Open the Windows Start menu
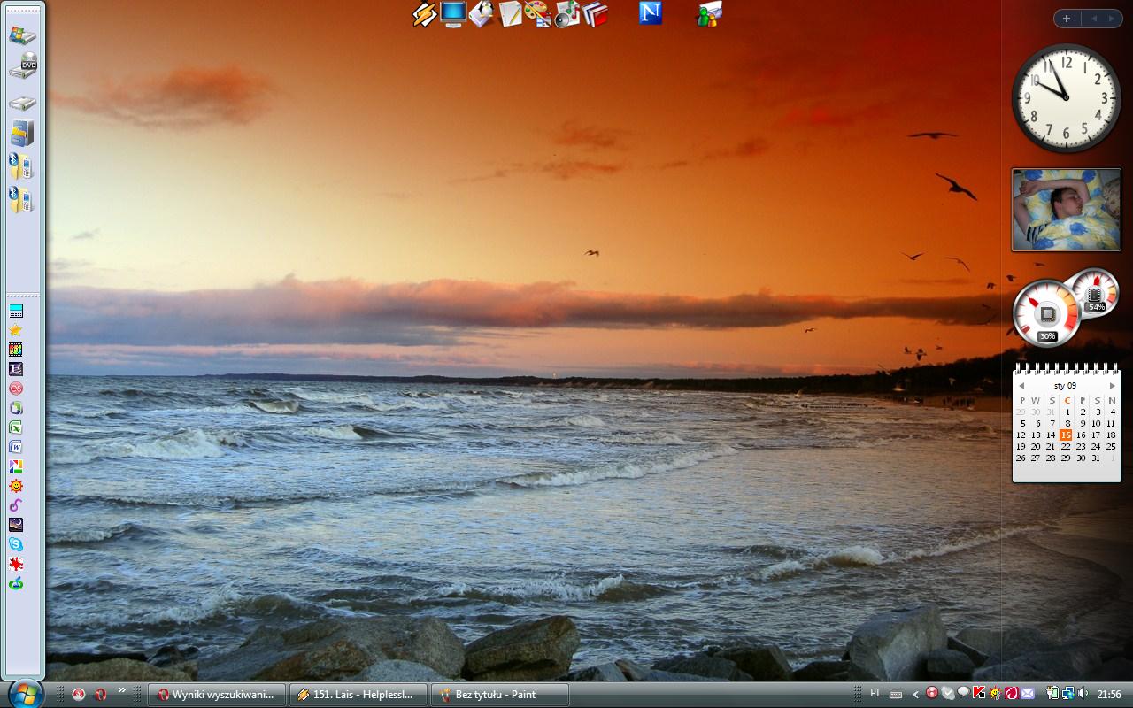This screenshot has height=708, width=1133. 25,692
